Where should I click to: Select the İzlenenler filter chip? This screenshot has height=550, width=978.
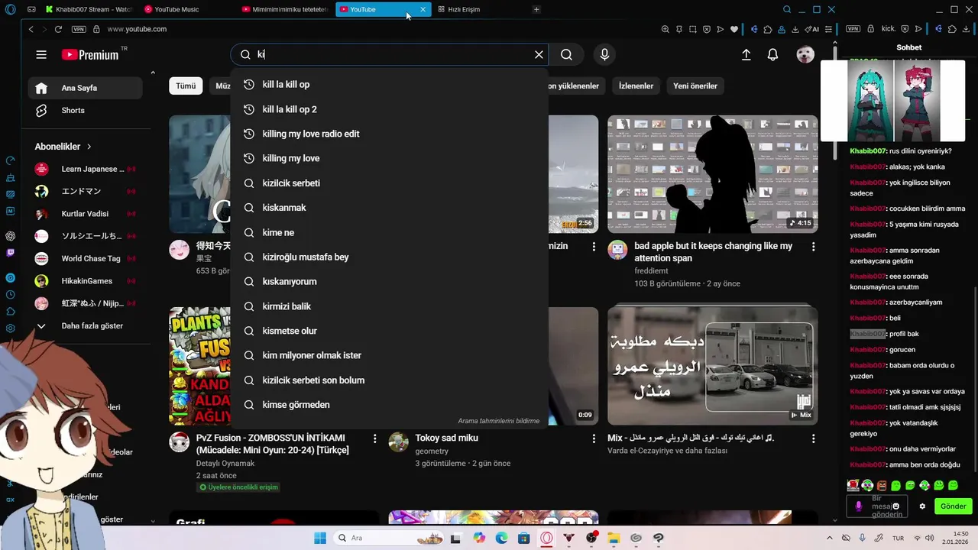coord(636,86)
